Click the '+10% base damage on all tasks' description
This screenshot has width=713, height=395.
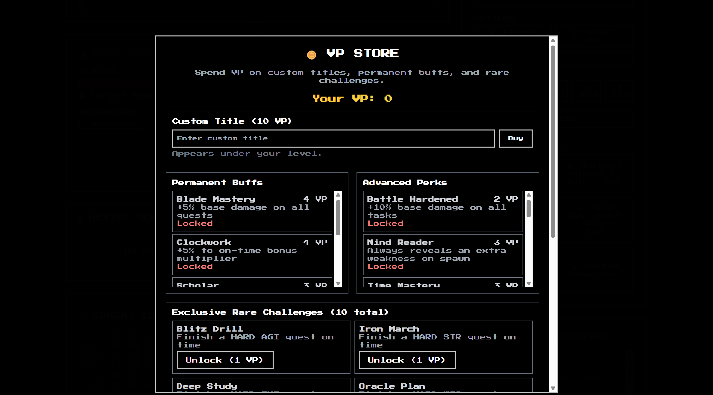tap(436, 211)
